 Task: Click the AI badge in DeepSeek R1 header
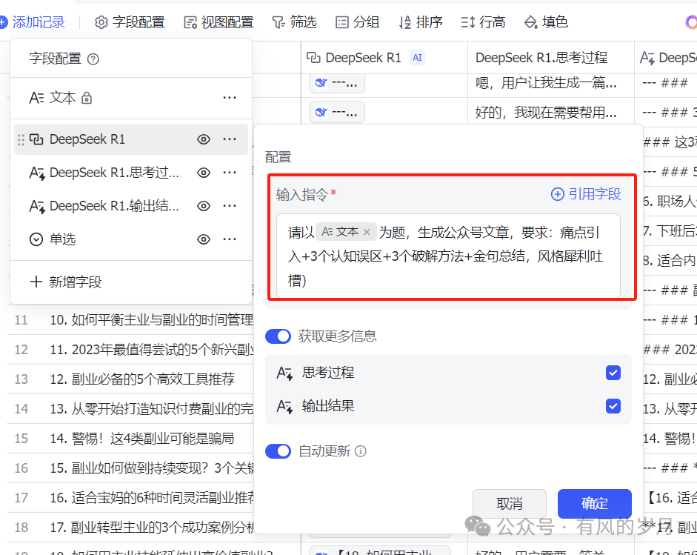417,57
